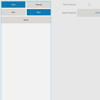Toggle the highlighted Auto mode button
Screen dimensions: 100x100
(13, 5)
